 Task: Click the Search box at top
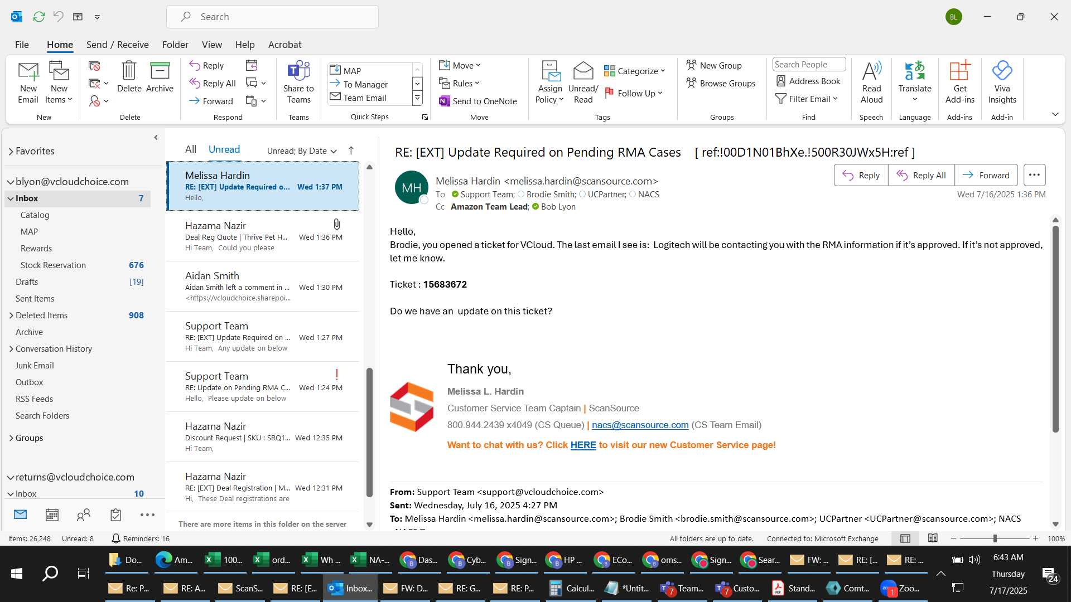pyautogui.click(x=272, y=17)
